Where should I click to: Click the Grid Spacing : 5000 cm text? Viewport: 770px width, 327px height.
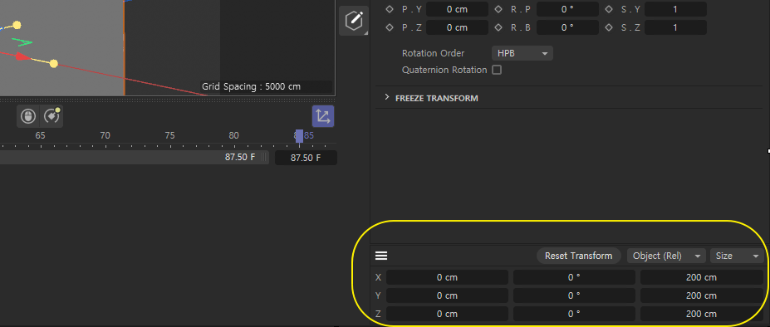[x=252, y=87]
